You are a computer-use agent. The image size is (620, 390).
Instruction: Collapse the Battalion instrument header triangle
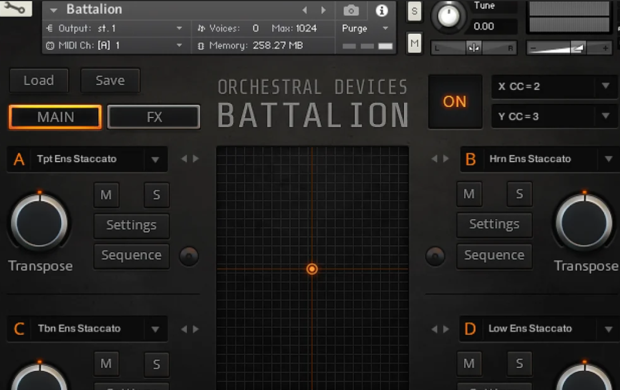pos(54,10)
